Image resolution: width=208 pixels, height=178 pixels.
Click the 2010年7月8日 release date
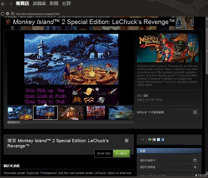click(154, 100)
